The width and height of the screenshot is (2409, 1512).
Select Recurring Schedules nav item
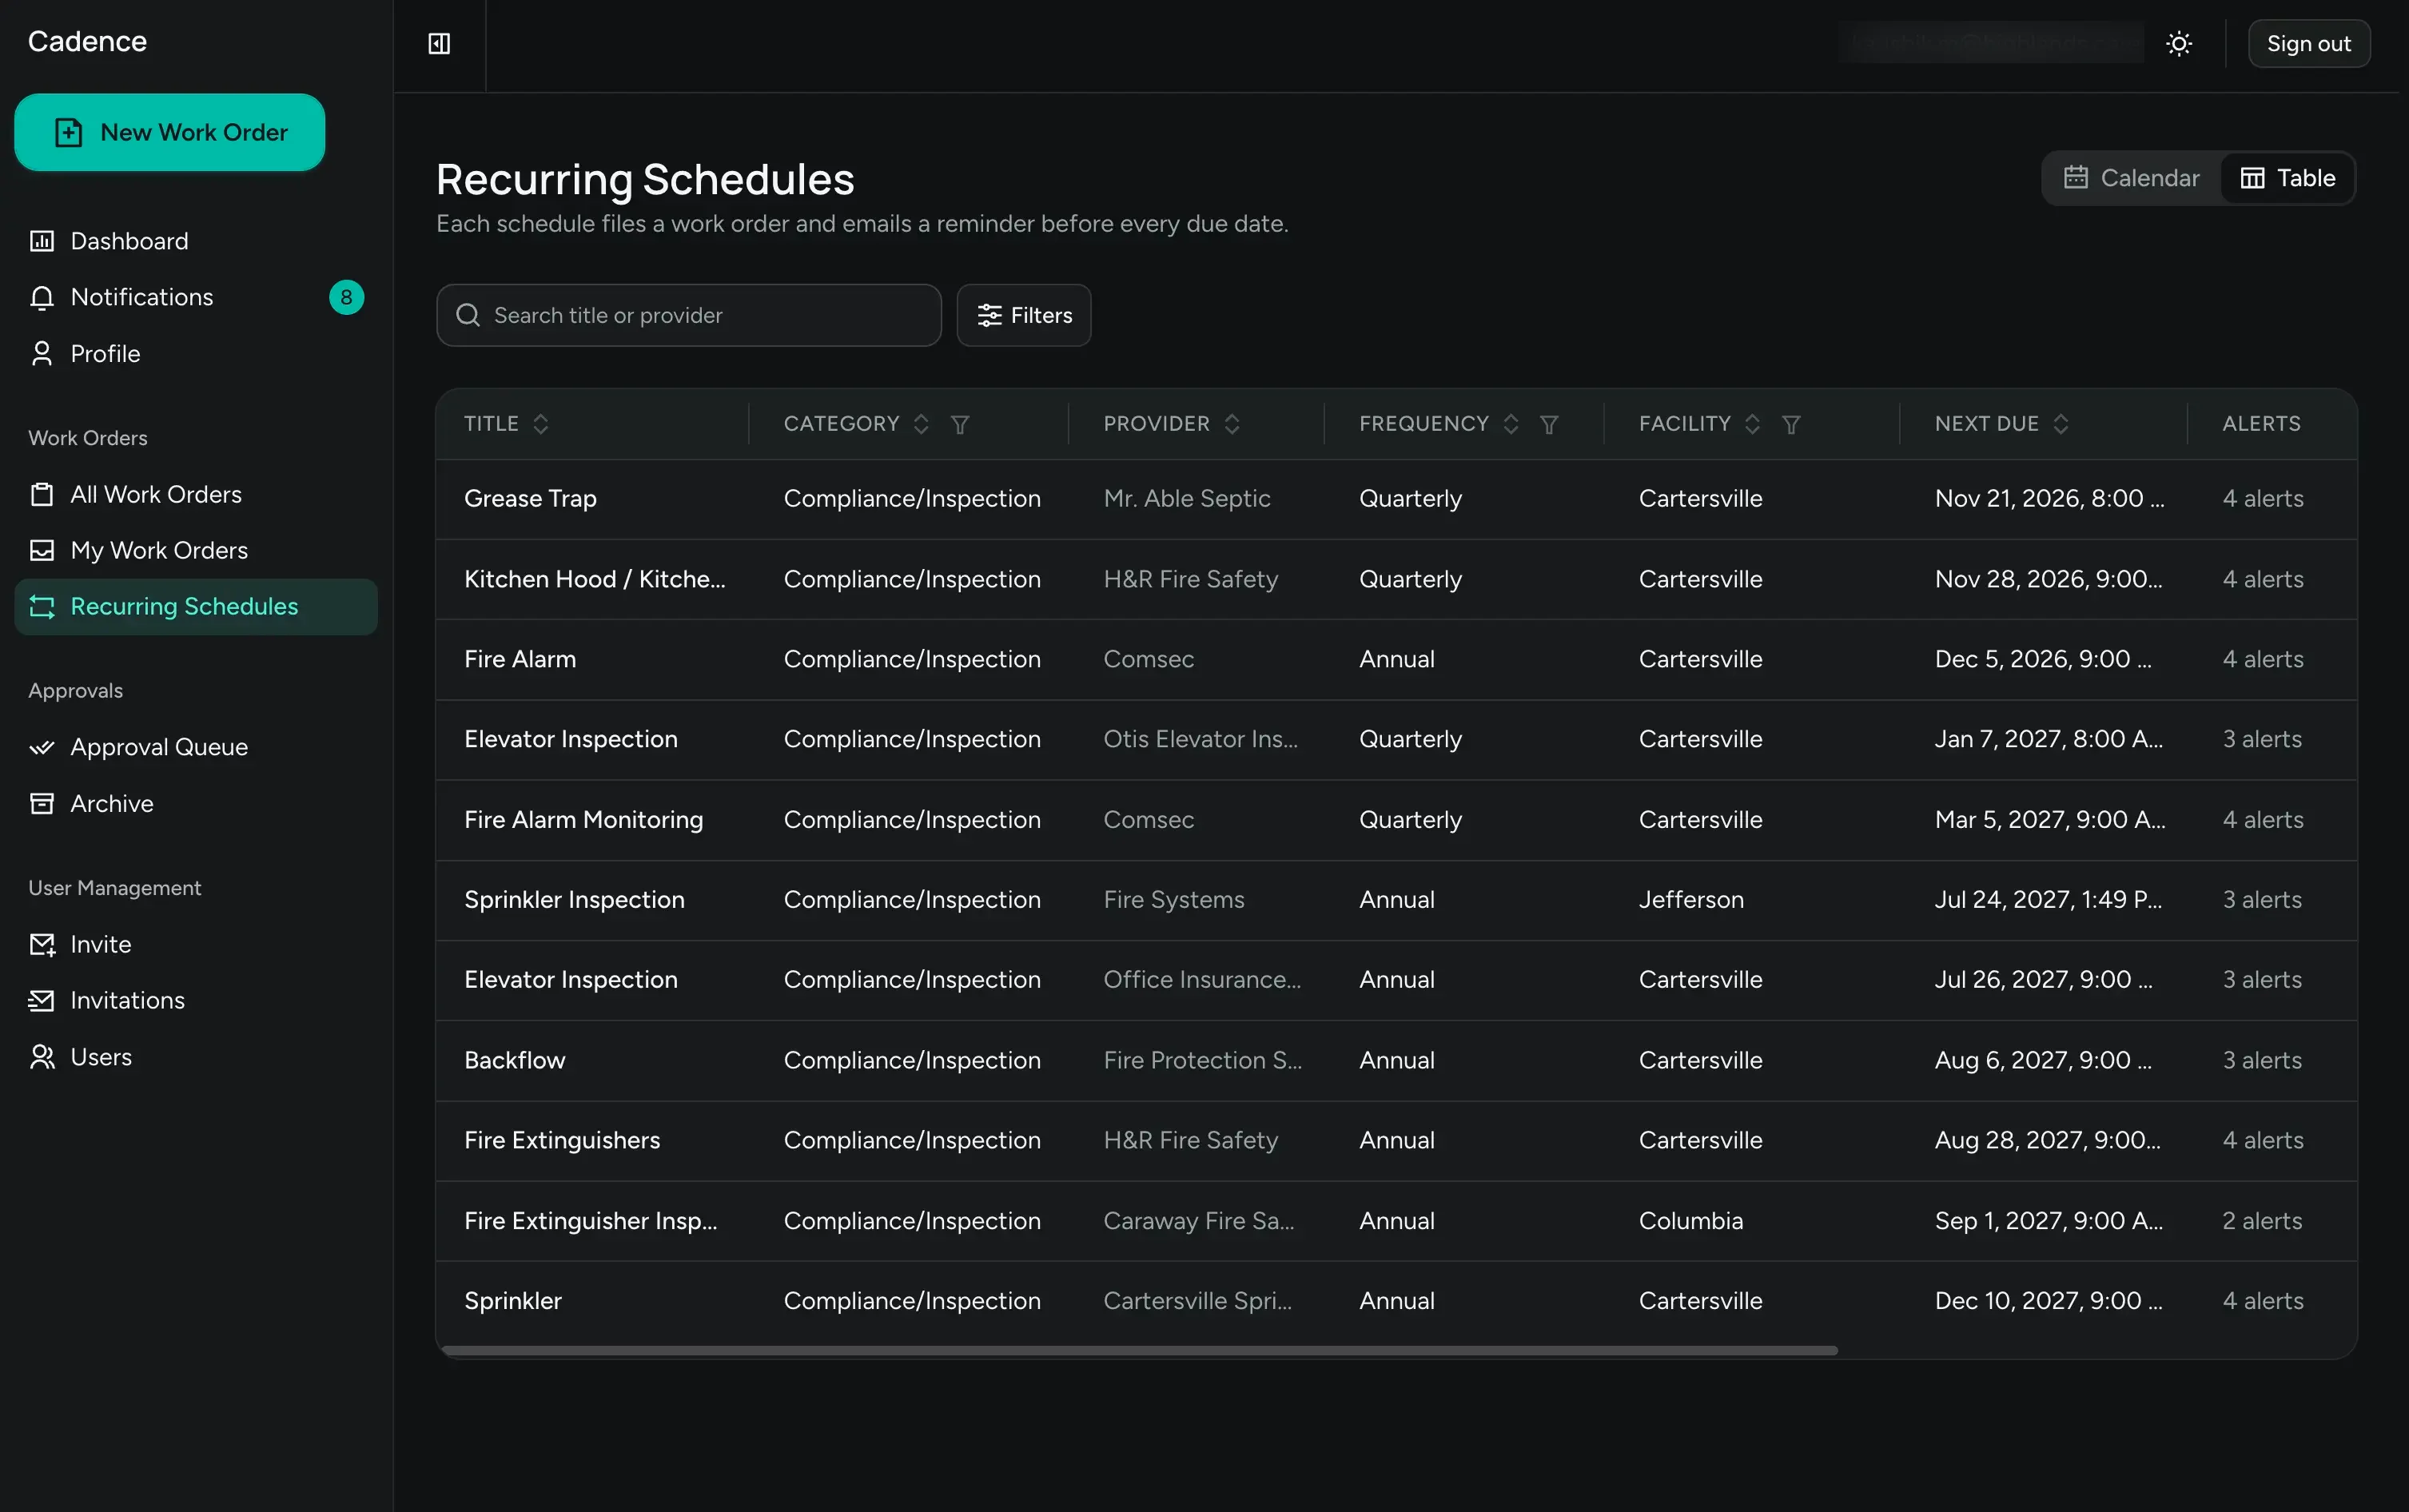pos(196,606)
